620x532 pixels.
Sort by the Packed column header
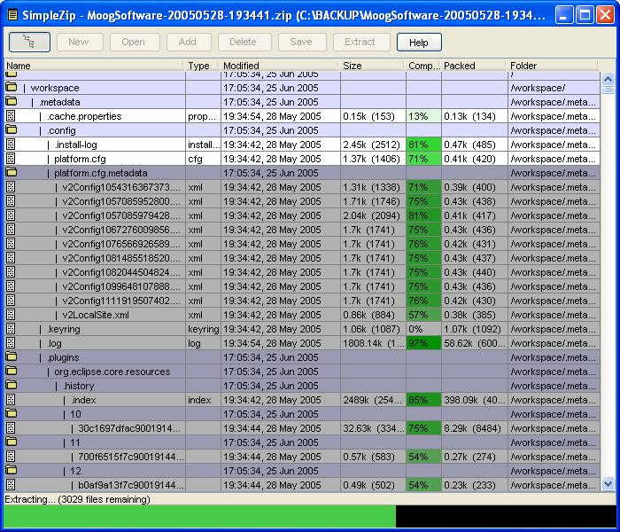474,66
